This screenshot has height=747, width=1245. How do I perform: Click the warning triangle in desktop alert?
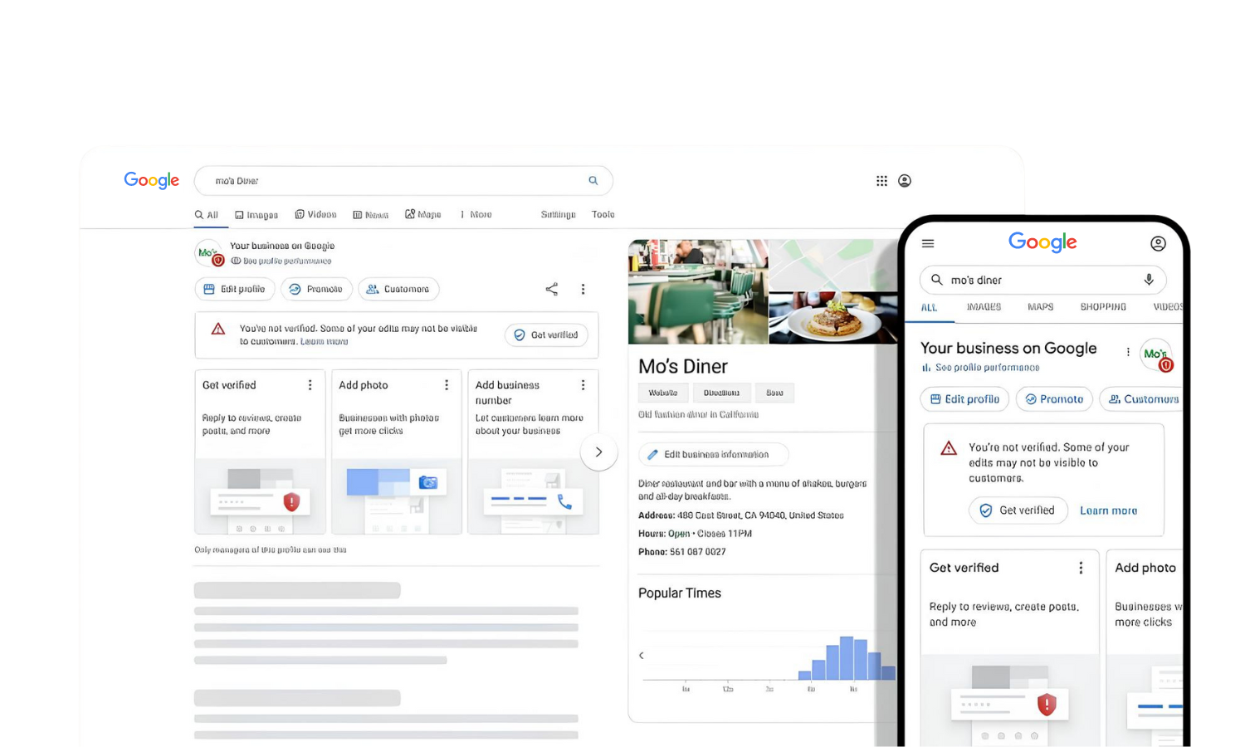coord(218,330)
